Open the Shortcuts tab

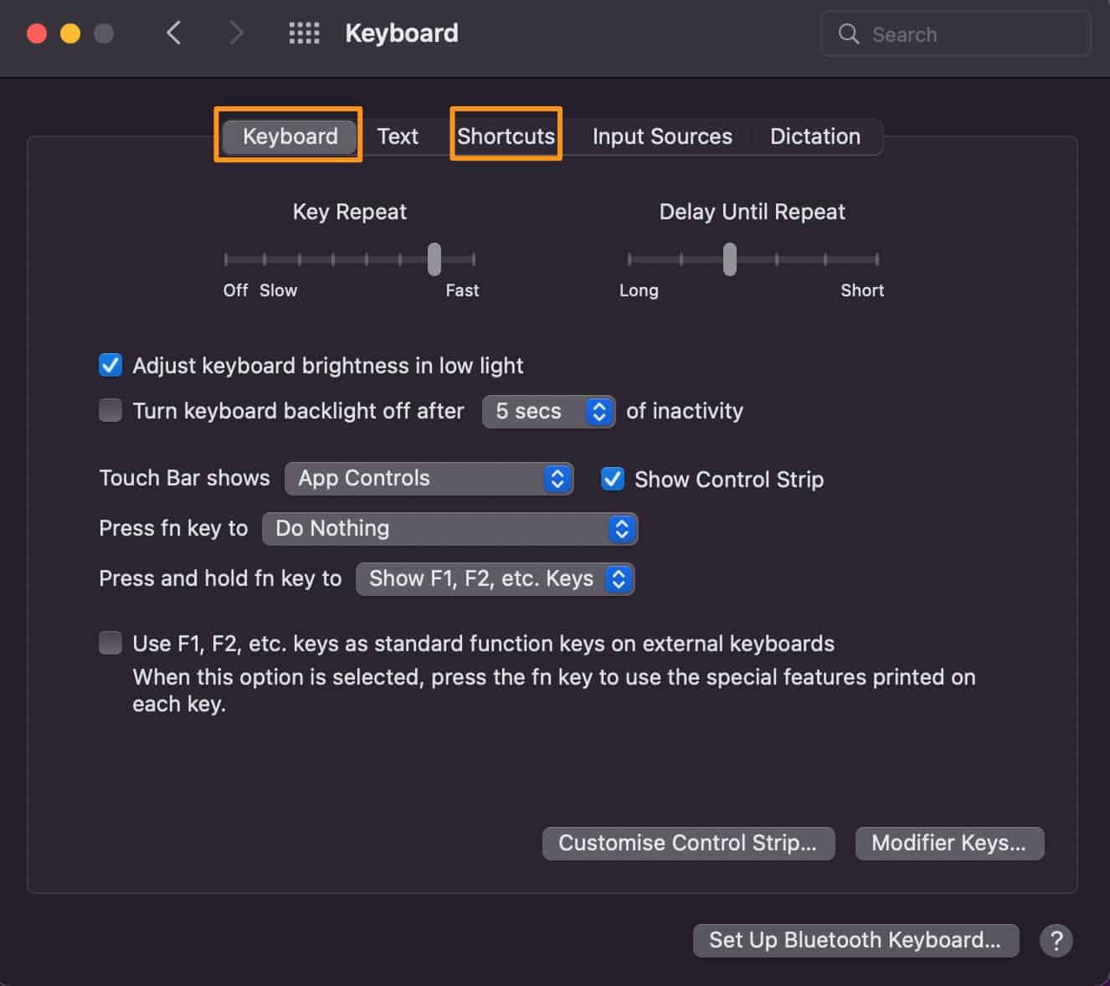point(506,136)
